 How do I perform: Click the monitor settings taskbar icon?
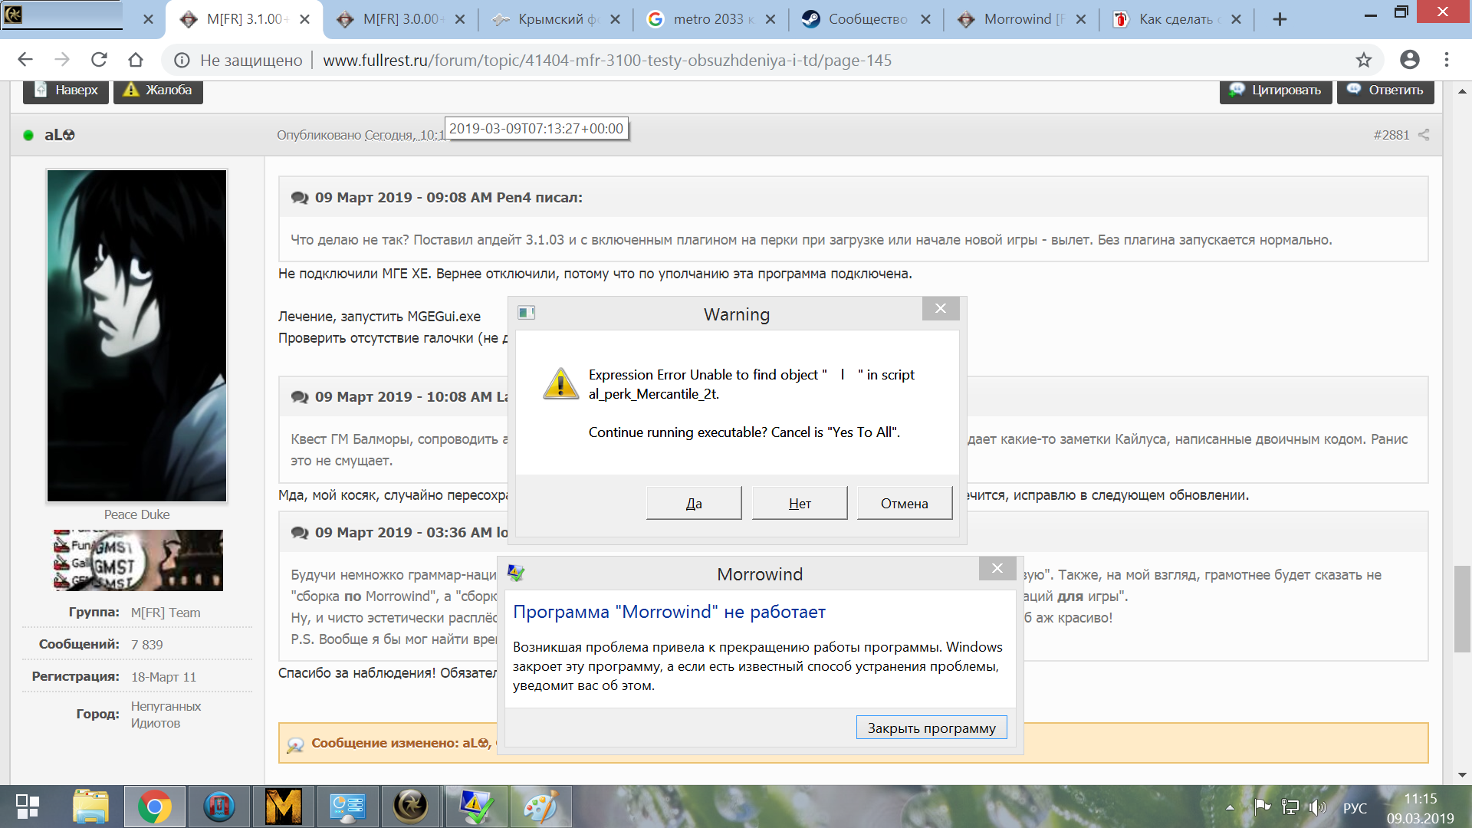click(347, 807)
